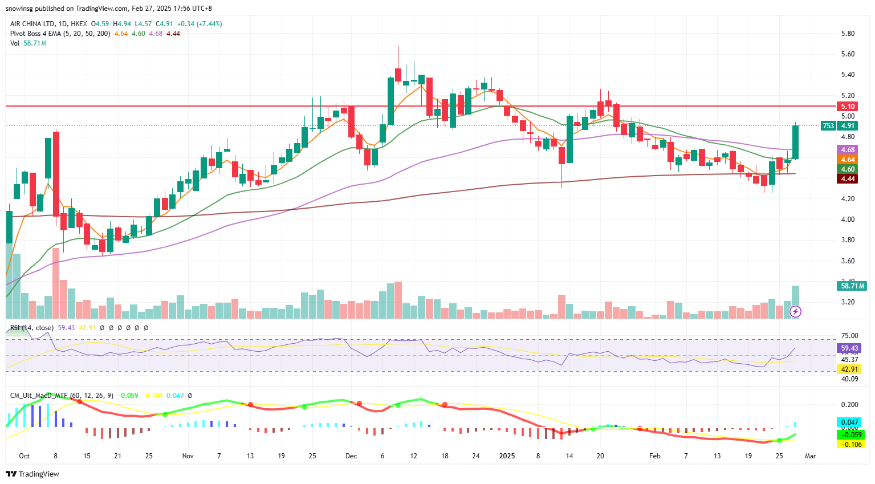Click the Nov label on the date axis
The image size is (875, 484).
tap(188, 456)
